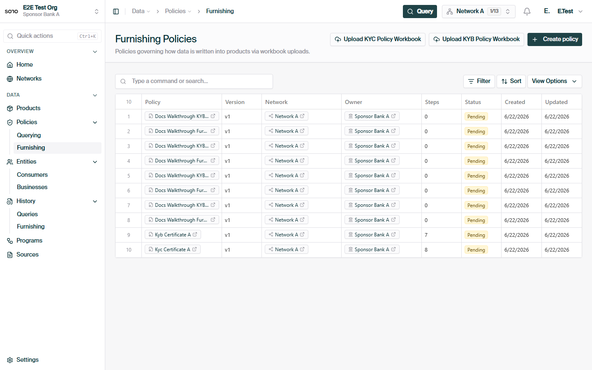Open the E2E Test Org switcher
The width and height of the screenshot is (592, 370).
pyautogui.click(x=52, y=11)
